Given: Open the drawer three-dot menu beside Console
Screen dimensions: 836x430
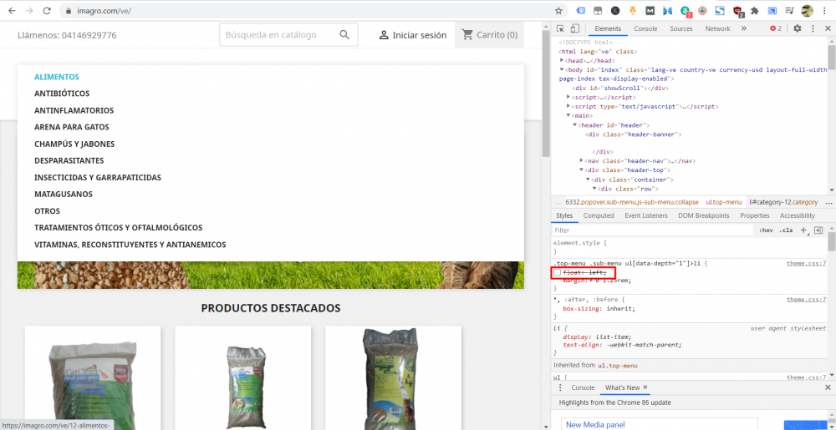Looking at the screenshot, I should point(560,387).
